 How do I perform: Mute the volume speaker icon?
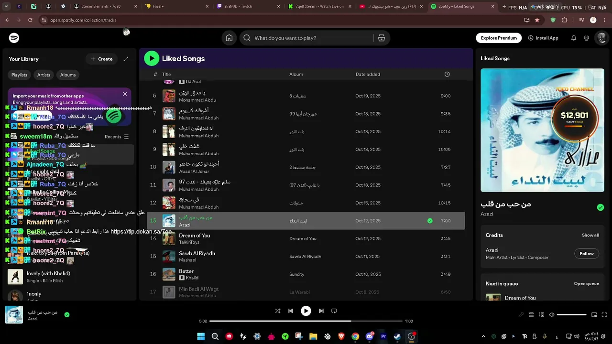coord(552,315)
